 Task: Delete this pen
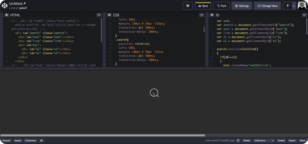[x=247, y=141]
